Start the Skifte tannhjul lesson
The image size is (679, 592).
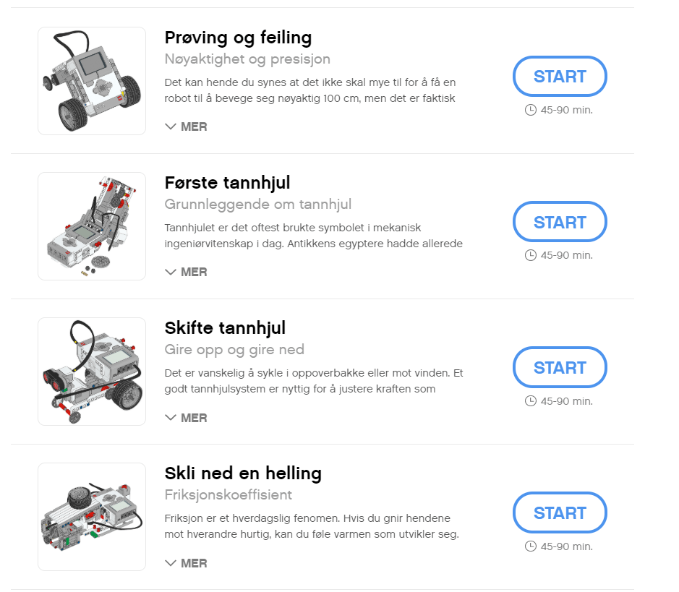pos(560,367)
